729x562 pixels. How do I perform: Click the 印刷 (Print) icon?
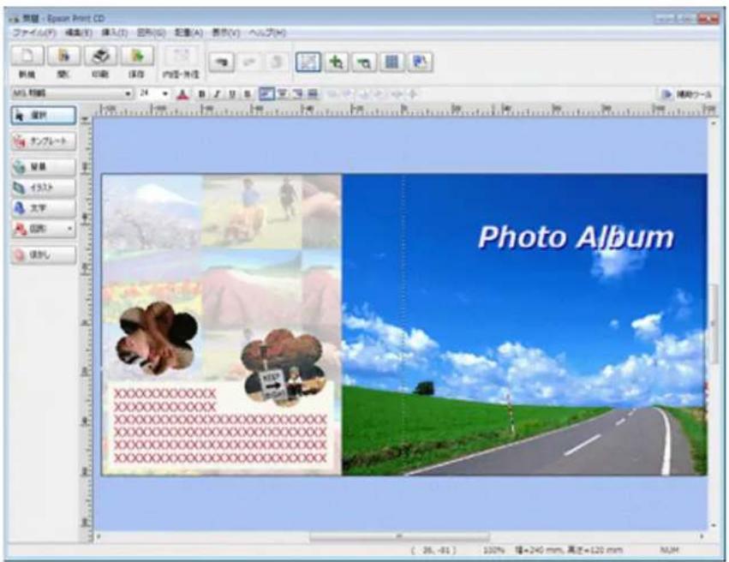tap(100, 57)
